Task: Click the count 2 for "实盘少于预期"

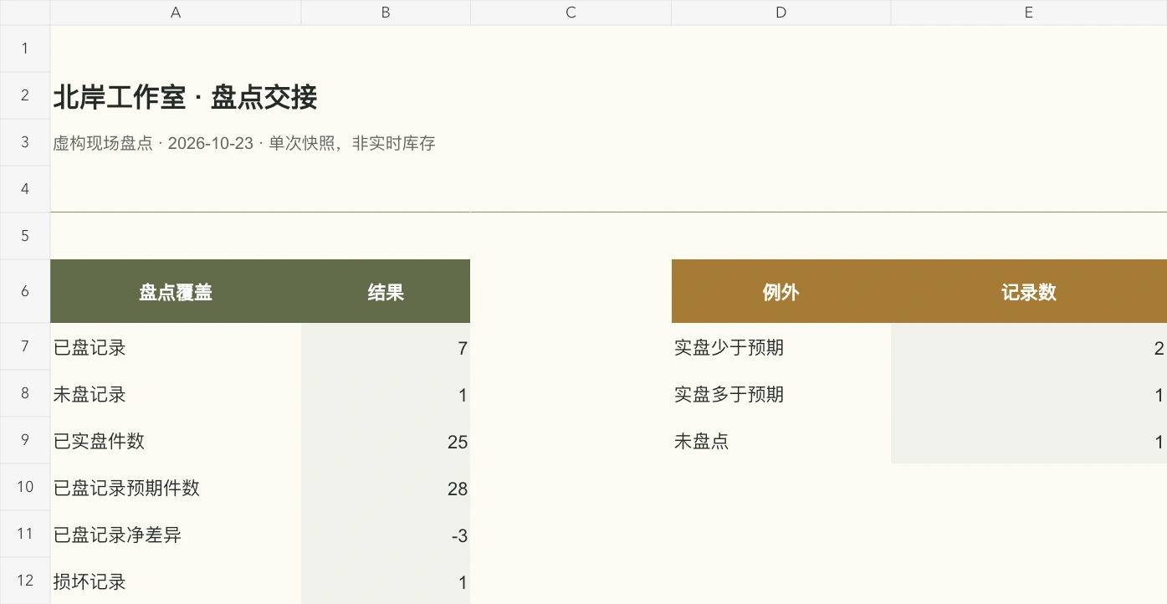Action: tap(1029, 346)
